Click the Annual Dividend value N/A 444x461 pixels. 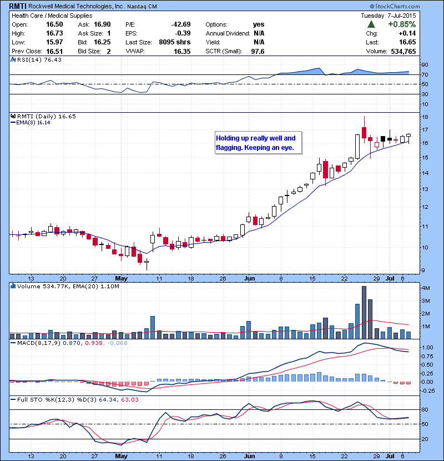pos(259,33)
